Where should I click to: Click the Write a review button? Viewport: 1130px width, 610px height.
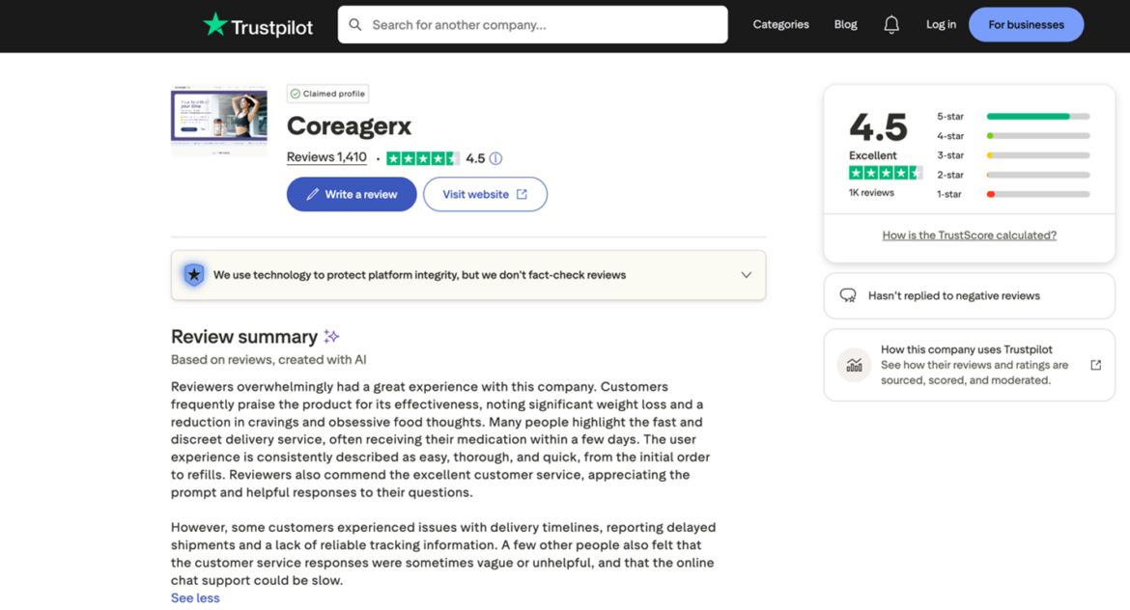coord(352,194)
